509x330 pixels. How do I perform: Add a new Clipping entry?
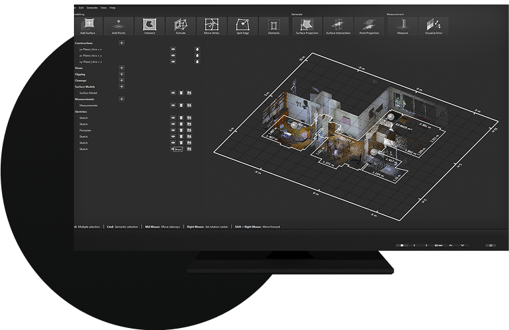click(121, 75)
